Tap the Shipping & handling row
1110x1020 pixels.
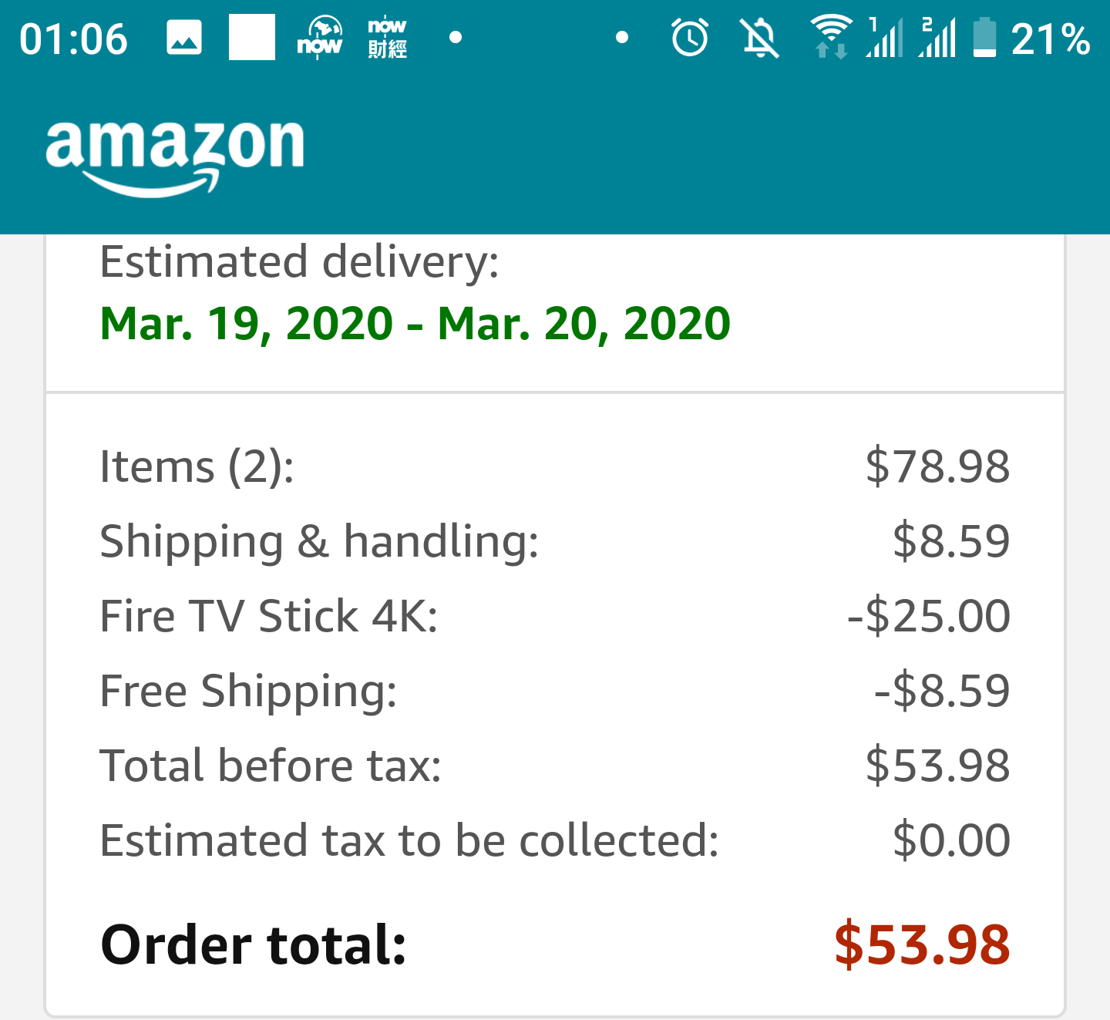coord(555,541)
